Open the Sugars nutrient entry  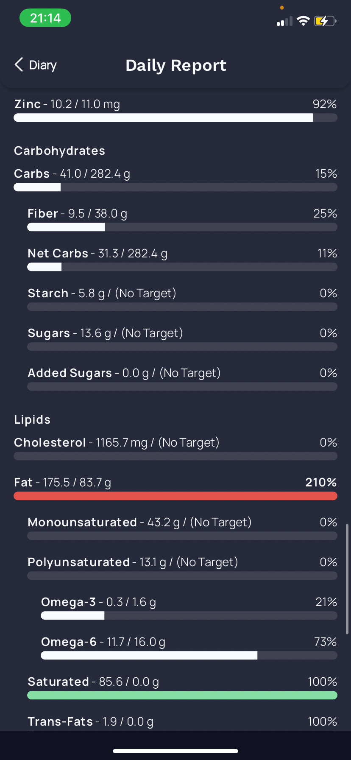[x=182, y=339]
